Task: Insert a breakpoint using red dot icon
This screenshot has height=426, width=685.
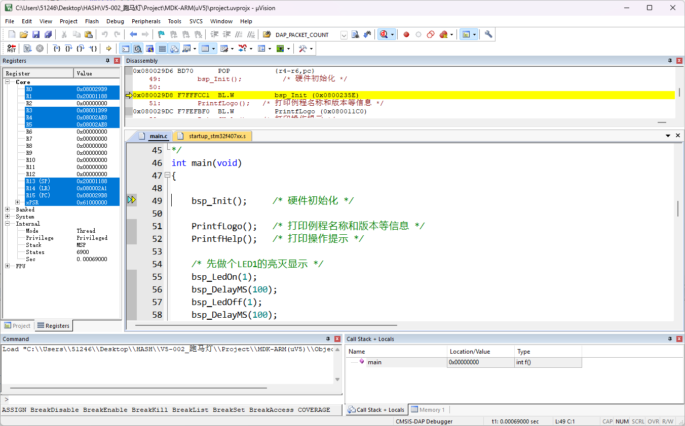Action: tap(406, 34)
